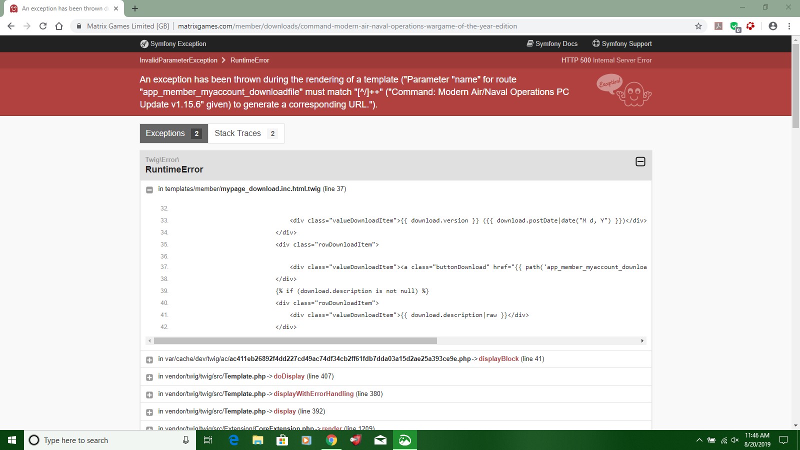
Task: Collapse the RuntimeError panel with the minus toggle
Action: 640,161
